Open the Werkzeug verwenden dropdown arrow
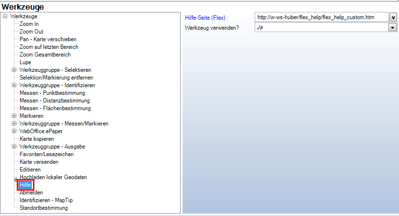The image size is (399, 216). [392, 27]
